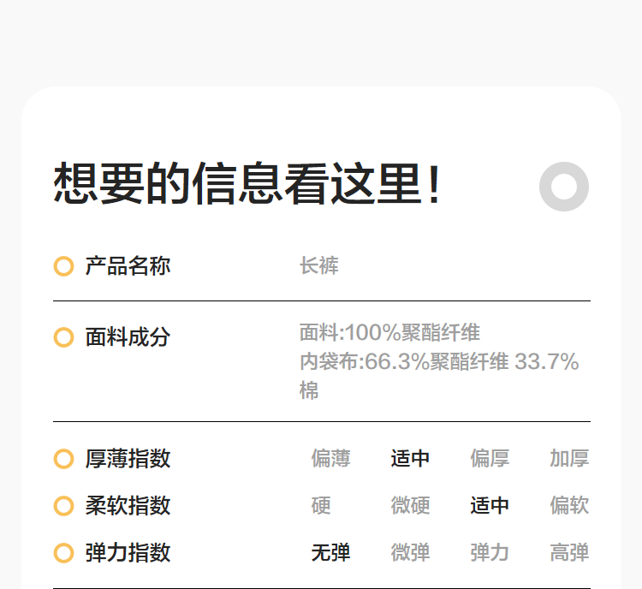The image size is (642, 589).
Task: Click the bullet icon beside 柔软指数
Action: (63, 506)
